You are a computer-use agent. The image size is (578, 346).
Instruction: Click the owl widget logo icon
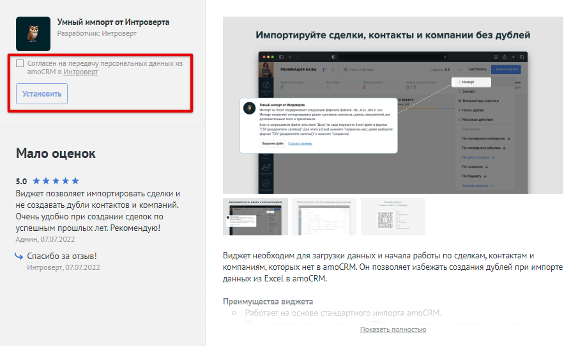(x=33, y=34)
